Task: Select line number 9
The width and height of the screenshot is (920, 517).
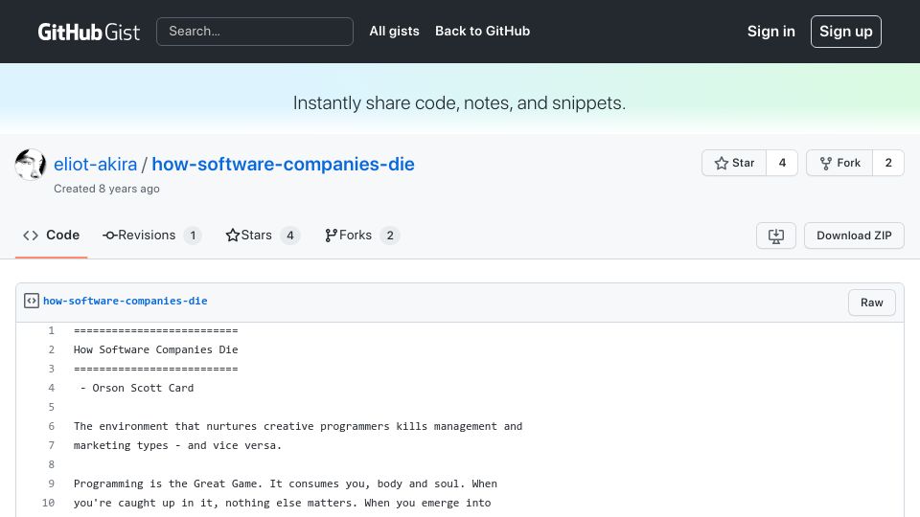Action: coord(52,483)
